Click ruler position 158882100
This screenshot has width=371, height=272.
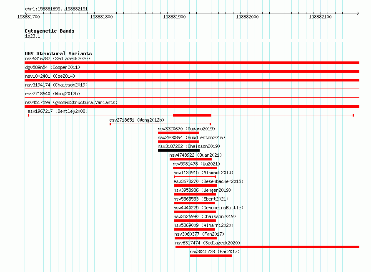[320, 17]
